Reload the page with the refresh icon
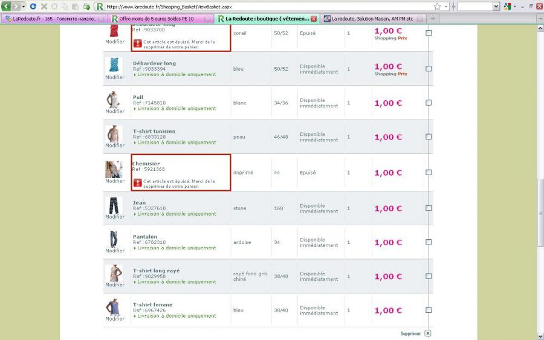The image size is (544, 340). click(x=33, y=6)
